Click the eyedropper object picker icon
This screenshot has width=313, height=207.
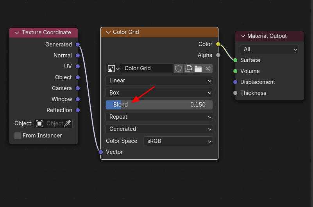pyautogui.click(x=68, y=124)
